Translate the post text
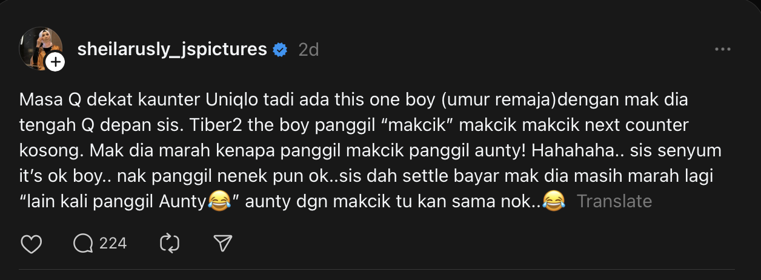This screenshot has width=761, height=280. tap(614, 201)
